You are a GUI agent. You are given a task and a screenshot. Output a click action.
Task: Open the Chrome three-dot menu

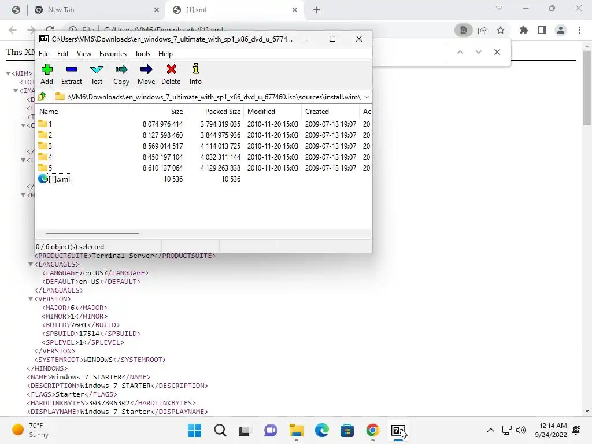[x=579, y=30]
